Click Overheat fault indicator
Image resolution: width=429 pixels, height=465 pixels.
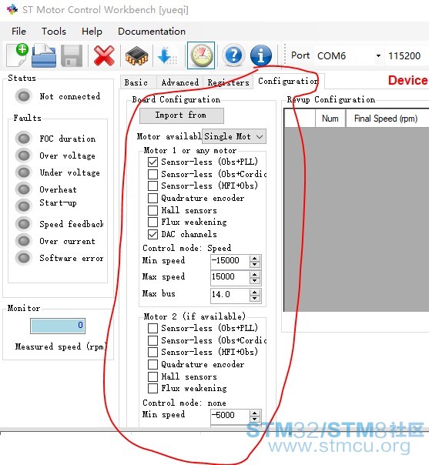[24, 189]
